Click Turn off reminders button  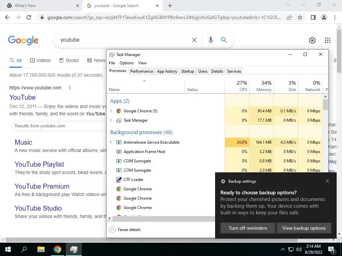click(x=248, y=228)
